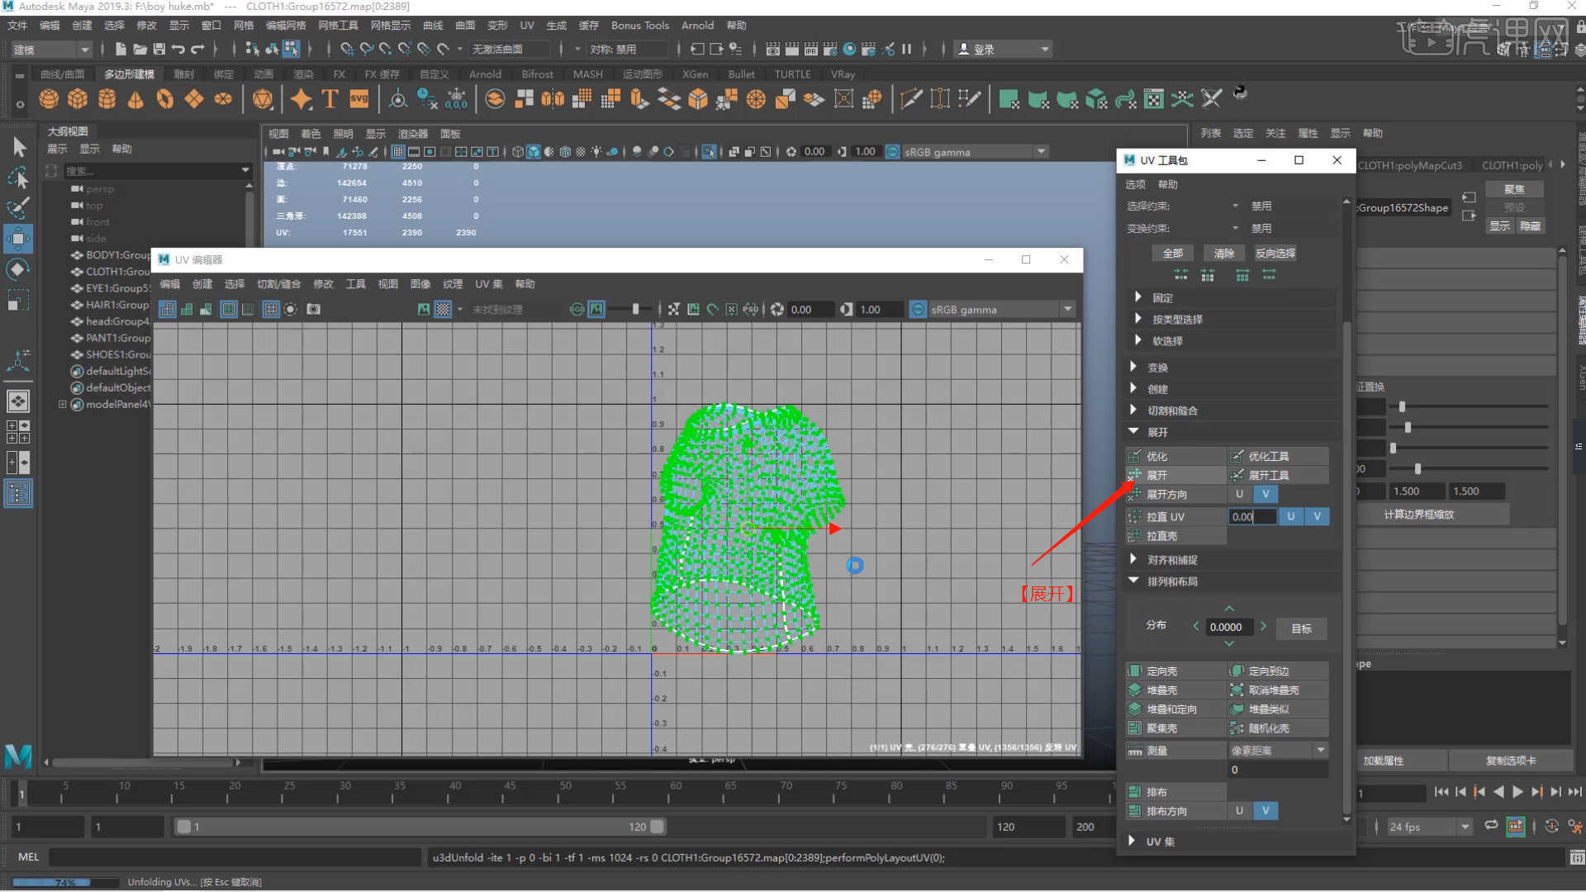The image size is (1586, 892).
Task: Toggle V button for 排布方向 layout direction
Action: pyautogui.click(x=1265, y=811)
